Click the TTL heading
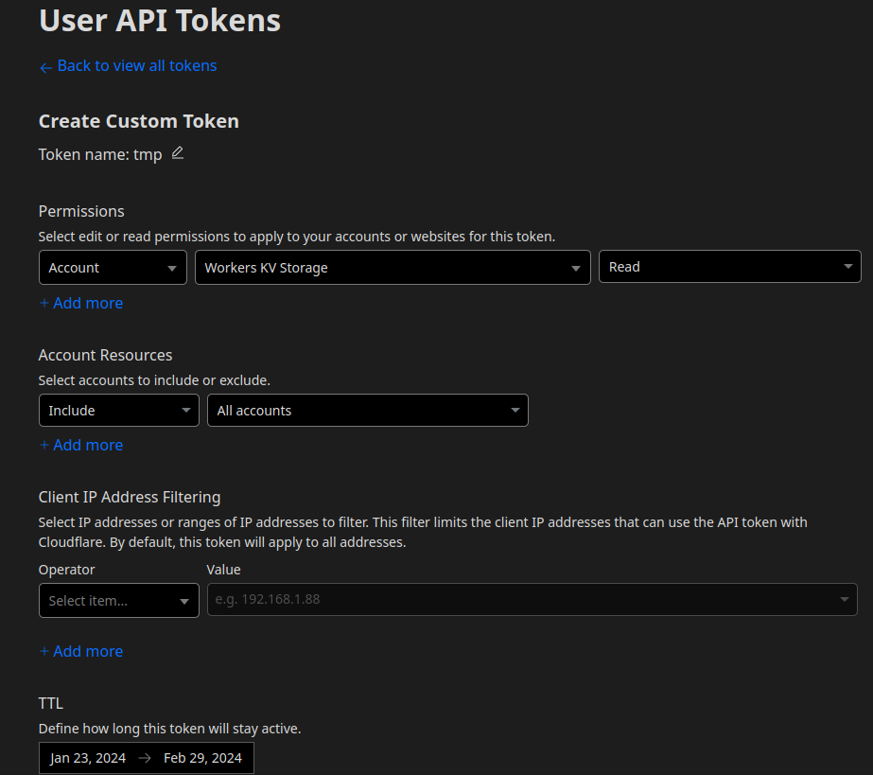The image size is (873, 775). 51,703
